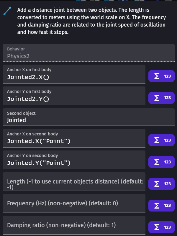Select the Second object field containing Jointed
Viewport: 177px width, 236px height.
click(x=88, y=117)
